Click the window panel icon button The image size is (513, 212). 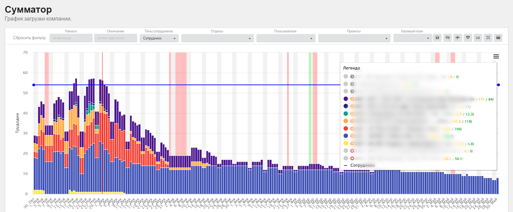click(498, 38)
